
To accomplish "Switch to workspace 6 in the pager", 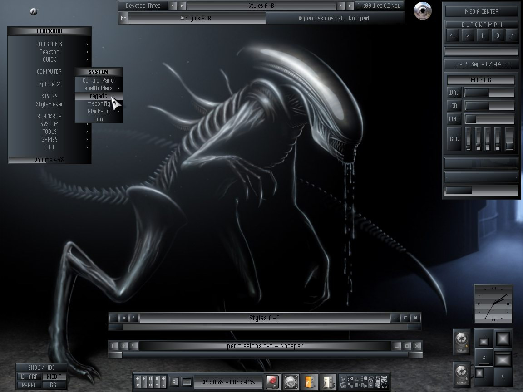I will click(502, 377).
